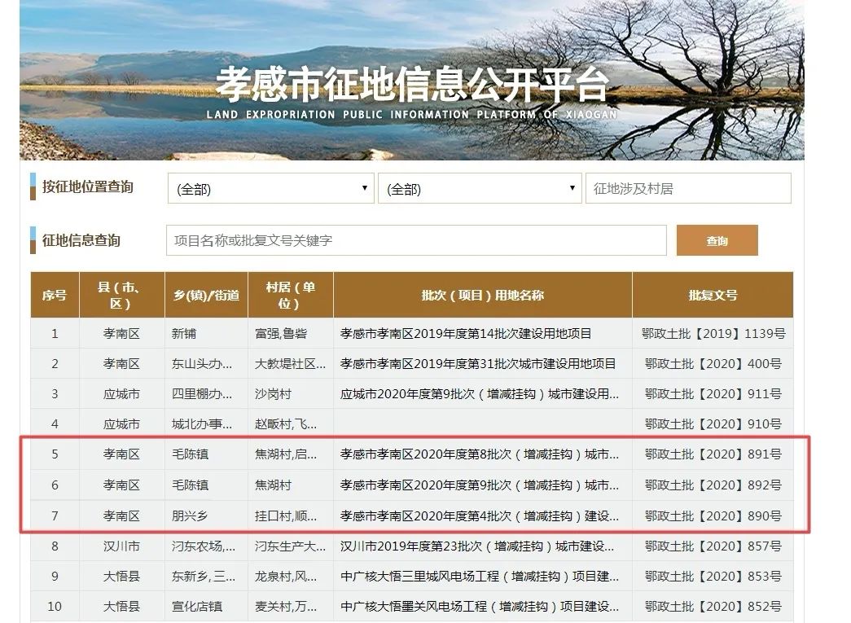Open the 中广核大悟三里城风电场工程 project entry
This screenshot has height=623, width=851.
[x=479, y=577]
